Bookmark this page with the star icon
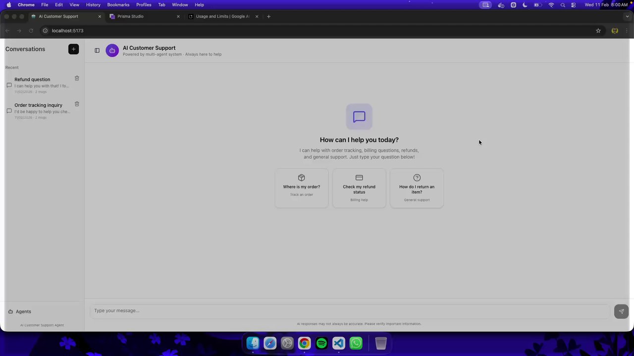 click(598, 31)
